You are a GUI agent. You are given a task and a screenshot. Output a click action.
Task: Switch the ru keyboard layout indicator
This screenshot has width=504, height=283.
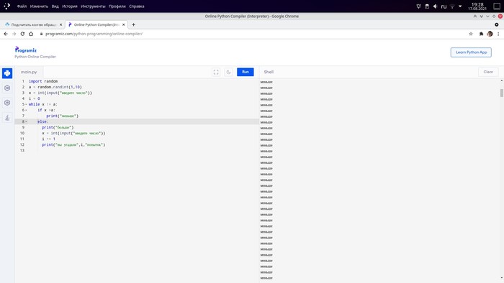[444, 6]
